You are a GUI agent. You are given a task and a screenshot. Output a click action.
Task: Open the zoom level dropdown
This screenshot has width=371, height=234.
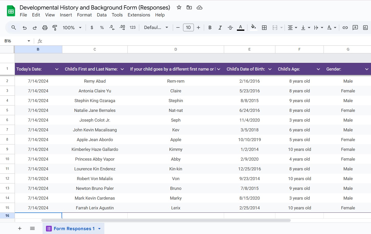pyautogui.click(x=72, y=28)
